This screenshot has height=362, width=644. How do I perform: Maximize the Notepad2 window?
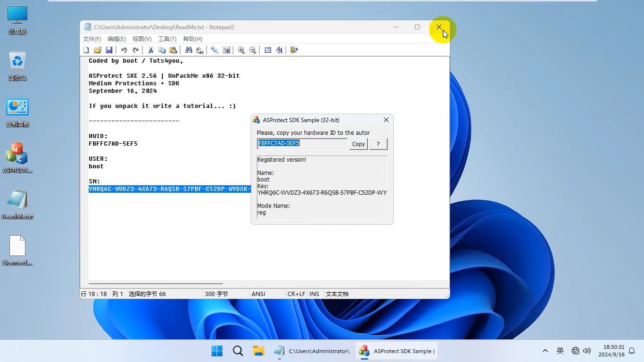coord(417,27)
